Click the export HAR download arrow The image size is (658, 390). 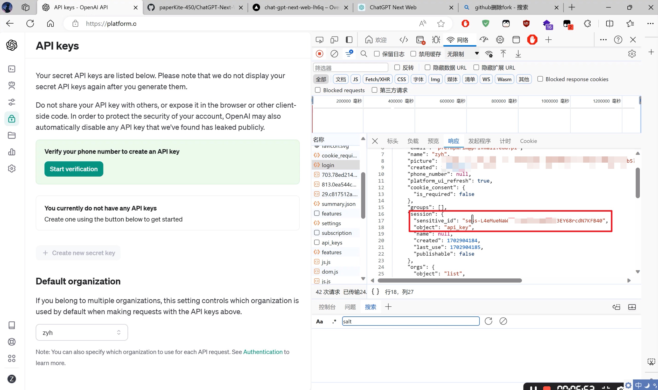[x=518, y=54]
